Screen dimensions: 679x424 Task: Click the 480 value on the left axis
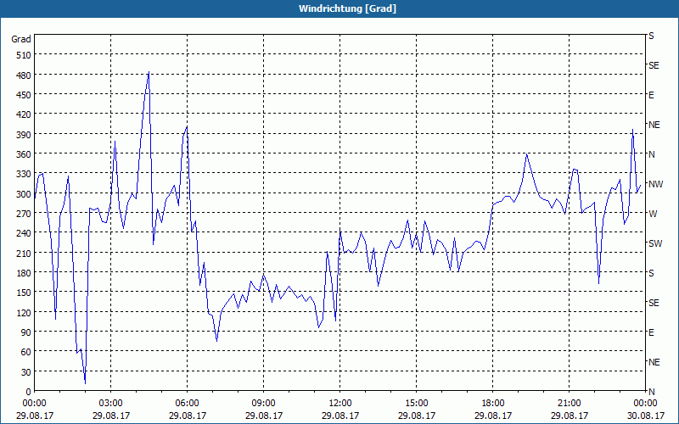tap(24, 75)
